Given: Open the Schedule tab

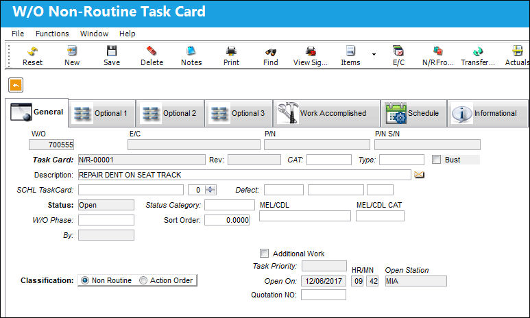Looking at the screenshot, I should [413, 113].
